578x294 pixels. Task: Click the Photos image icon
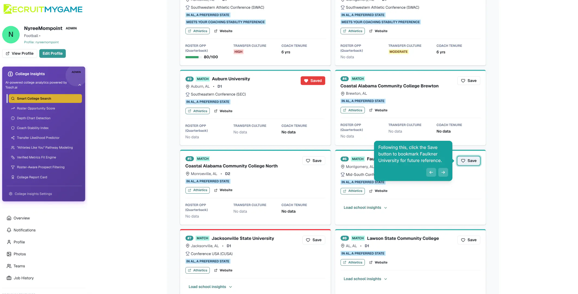[9, 254]
